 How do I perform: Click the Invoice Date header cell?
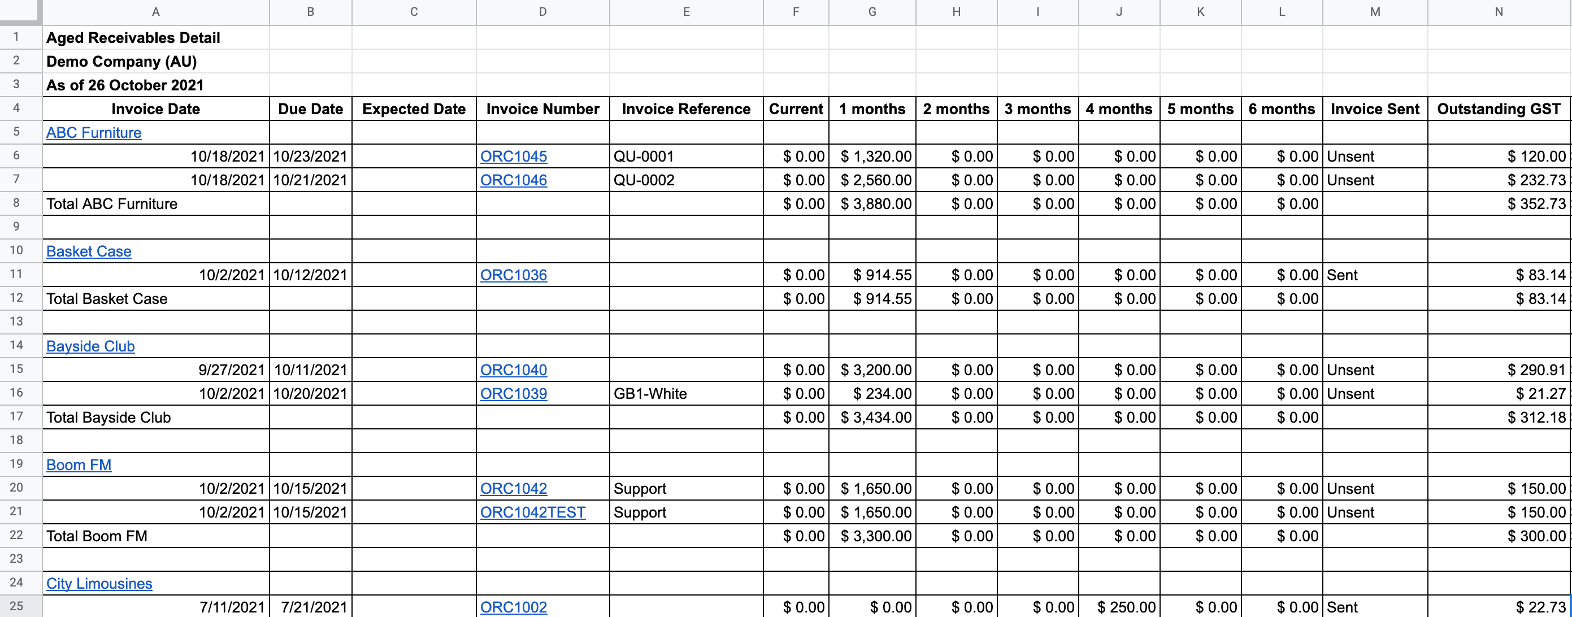pyautogui.click(x=155, y=109)
